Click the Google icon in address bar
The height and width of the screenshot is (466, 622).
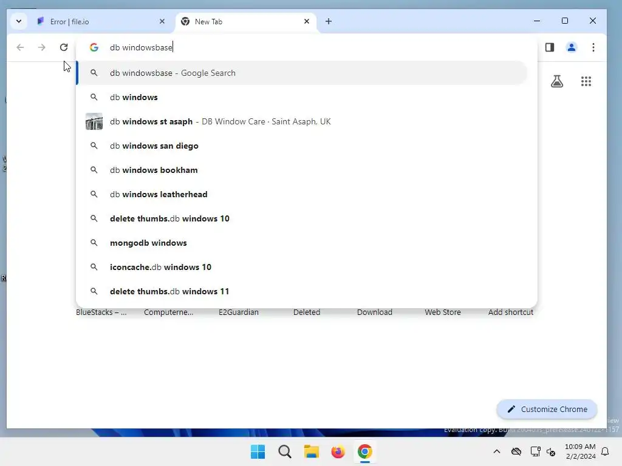pos(94,47)
